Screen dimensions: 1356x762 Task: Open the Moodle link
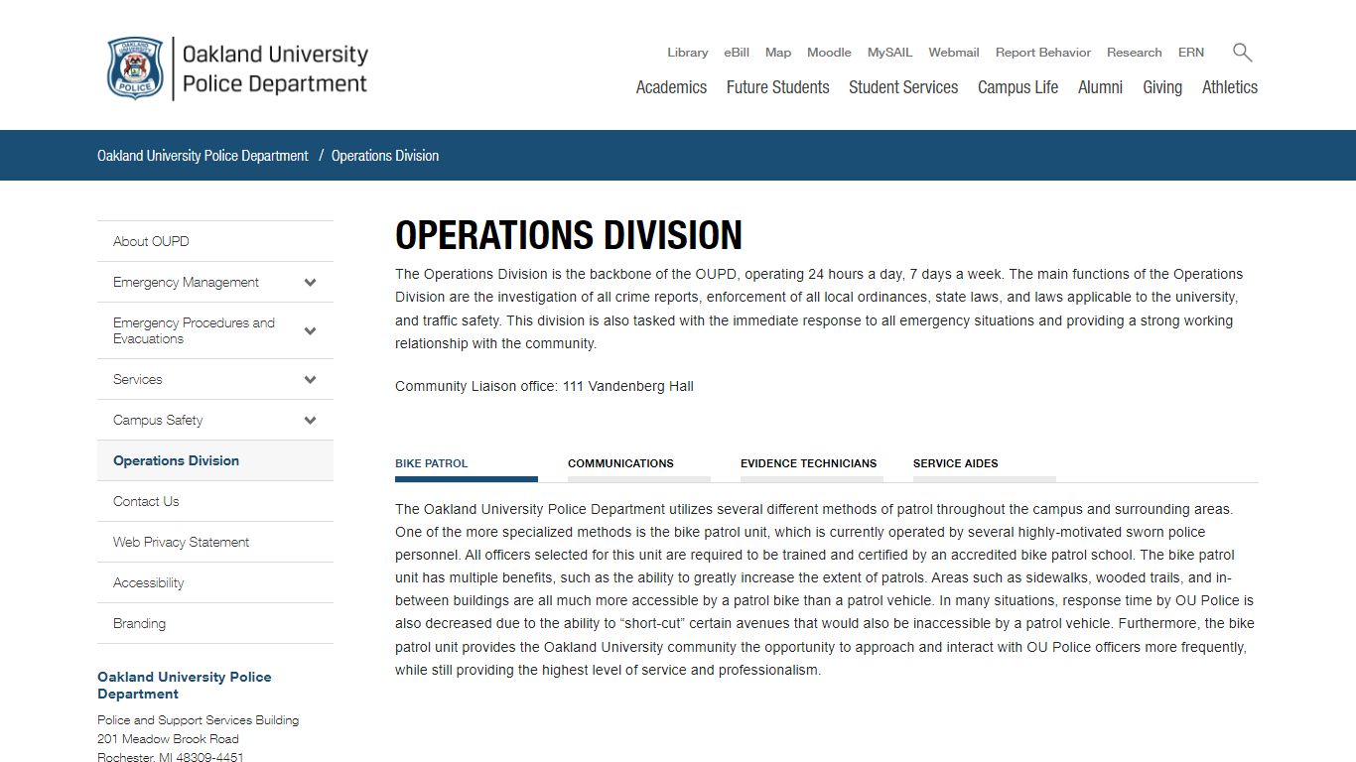829,53
